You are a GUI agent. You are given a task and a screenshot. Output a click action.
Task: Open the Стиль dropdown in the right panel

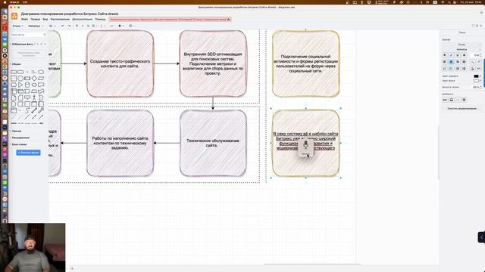(x=462, y=45)
